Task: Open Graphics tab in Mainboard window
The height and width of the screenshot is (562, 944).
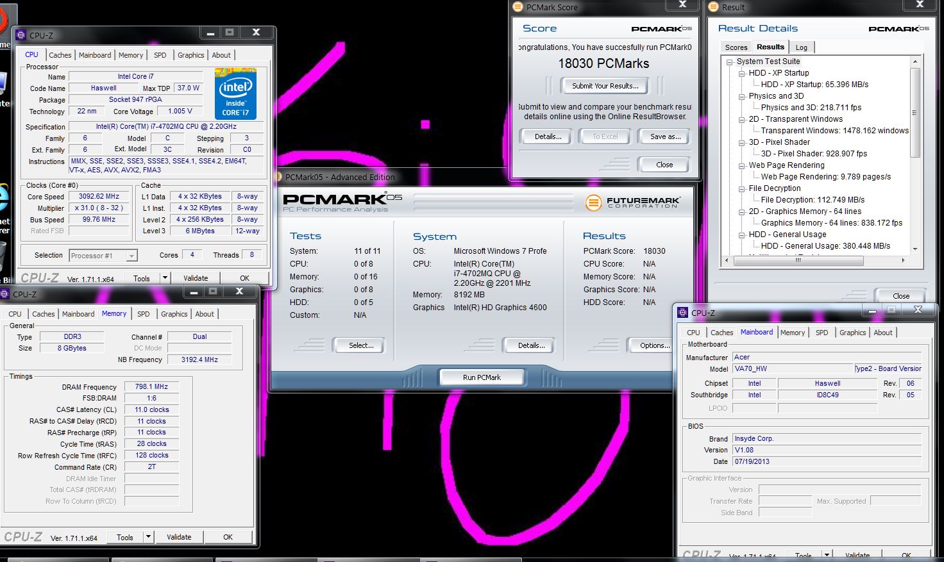Action: click(853, 333)
